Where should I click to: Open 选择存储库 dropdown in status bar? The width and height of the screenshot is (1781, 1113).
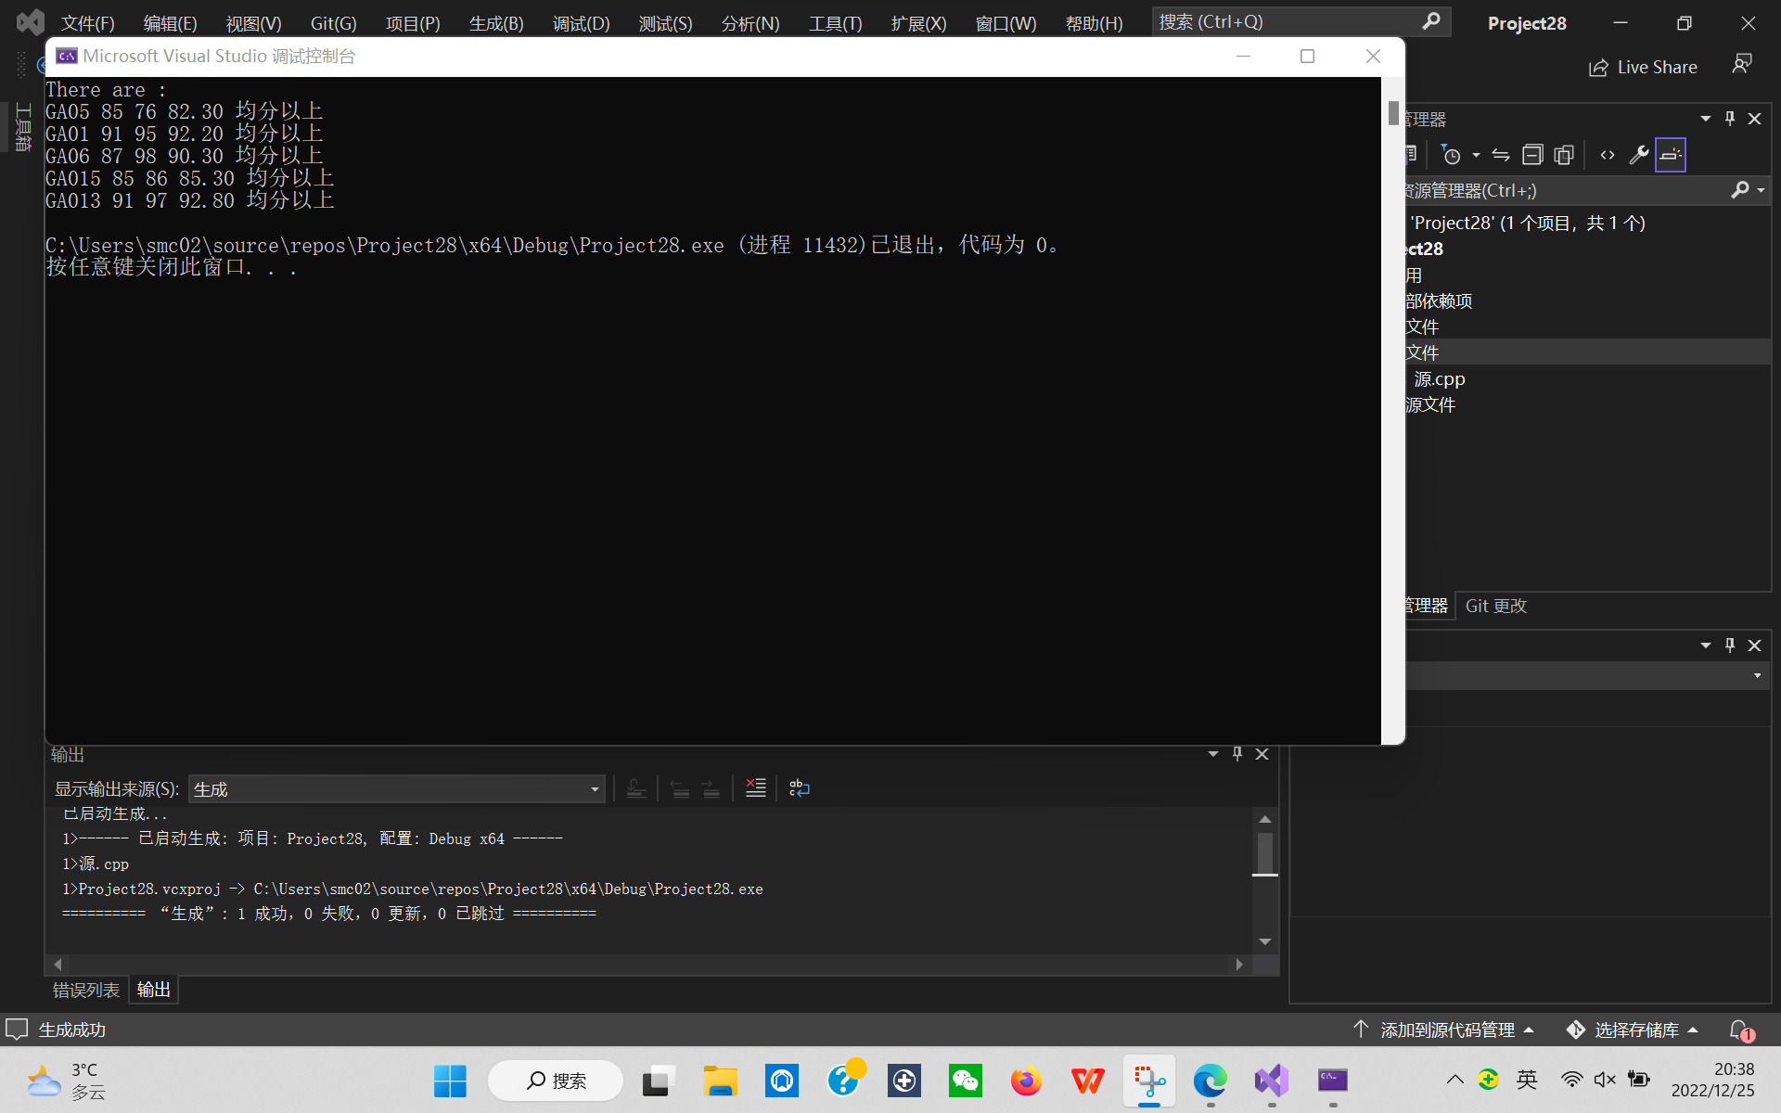pos(1633,1030)
